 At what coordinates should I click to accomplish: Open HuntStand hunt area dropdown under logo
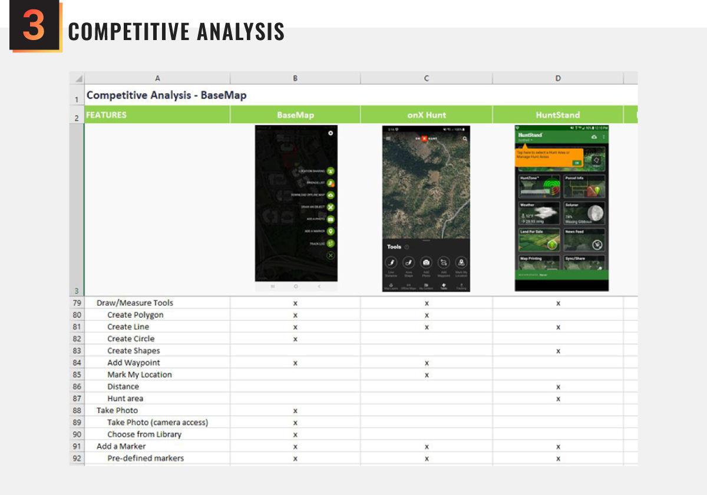(526, 140)
